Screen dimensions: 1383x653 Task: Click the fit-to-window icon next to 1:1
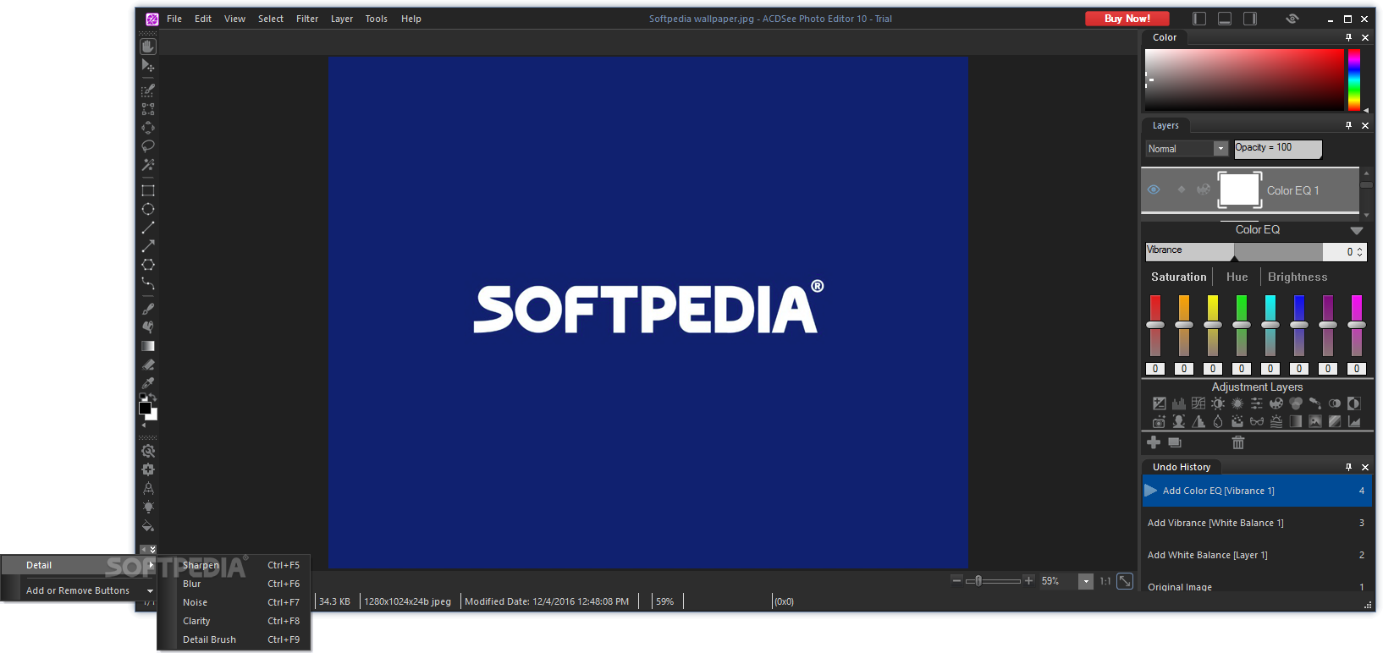click(1125, 581)
